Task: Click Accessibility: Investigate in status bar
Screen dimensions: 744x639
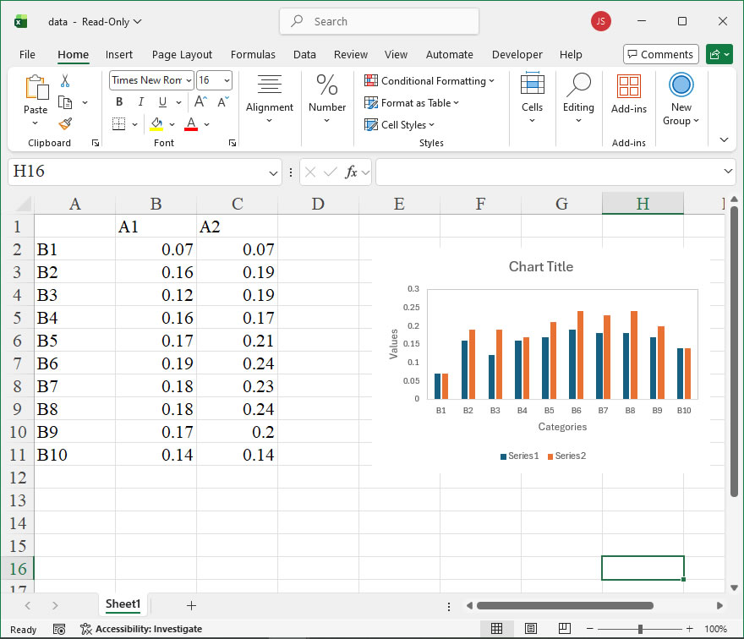Action: [x=141, y=629]
